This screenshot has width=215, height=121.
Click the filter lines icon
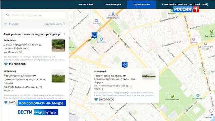pyautogui.click(x=5, y=24)
